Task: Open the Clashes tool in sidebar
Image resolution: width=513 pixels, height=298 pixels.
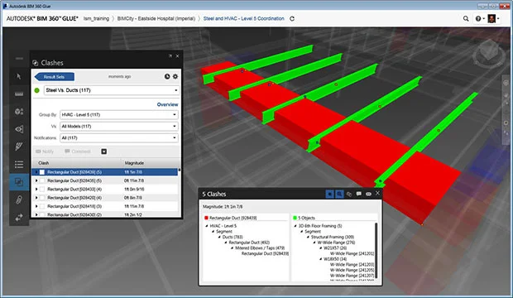Action: (x=19, y=182)
